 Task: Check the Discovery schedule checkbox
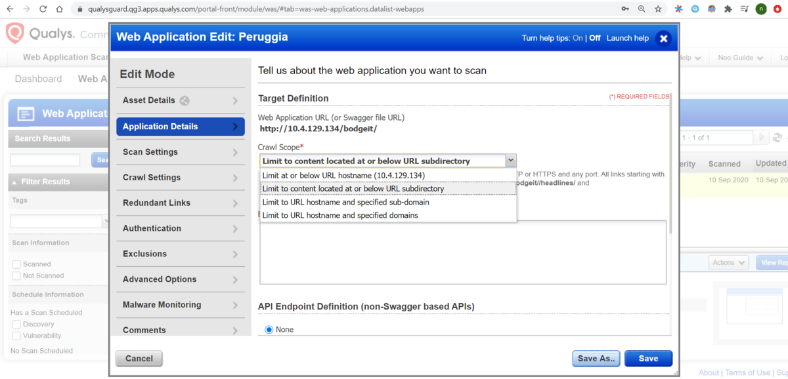16,324
